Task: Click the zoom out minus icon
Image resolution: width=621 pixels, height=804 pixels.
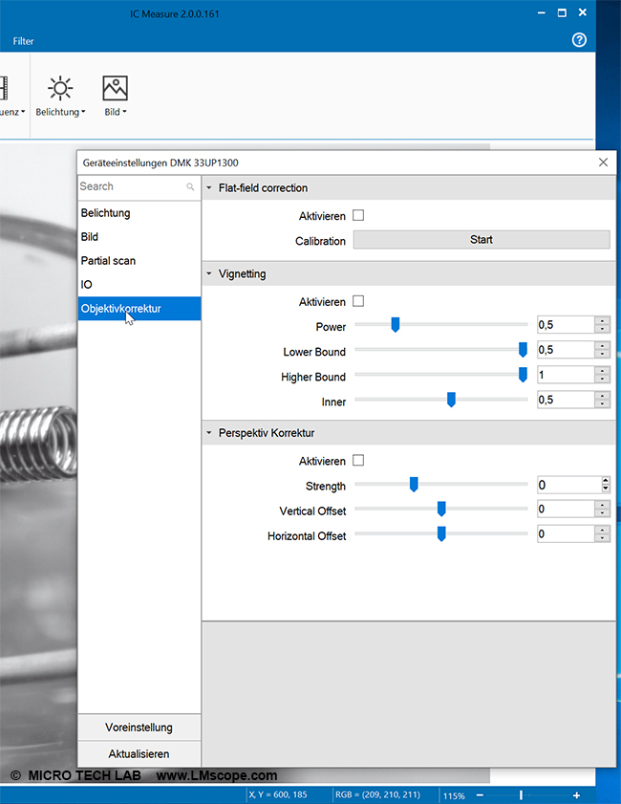Action: click(480, 795)
